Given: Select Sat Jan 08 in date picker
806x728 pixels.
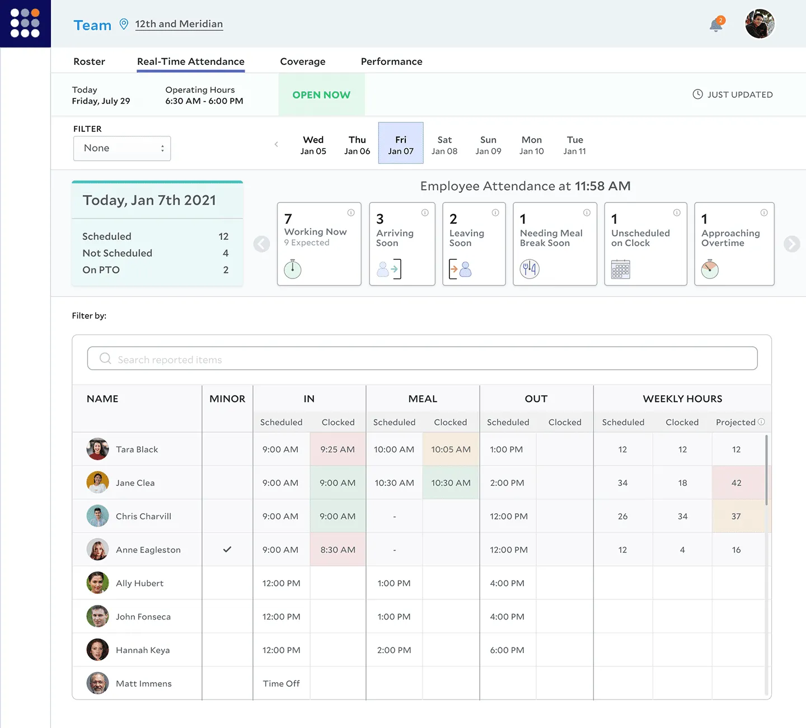Looking at the screenshot, I should [444, 145].
